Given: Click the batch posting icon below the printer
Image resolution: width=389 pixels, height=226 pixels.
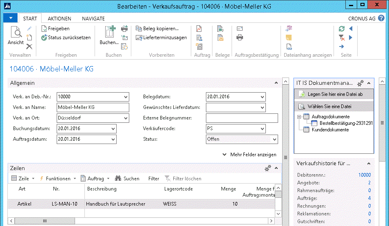Looking at the screenshot, I should pos(124,38).
